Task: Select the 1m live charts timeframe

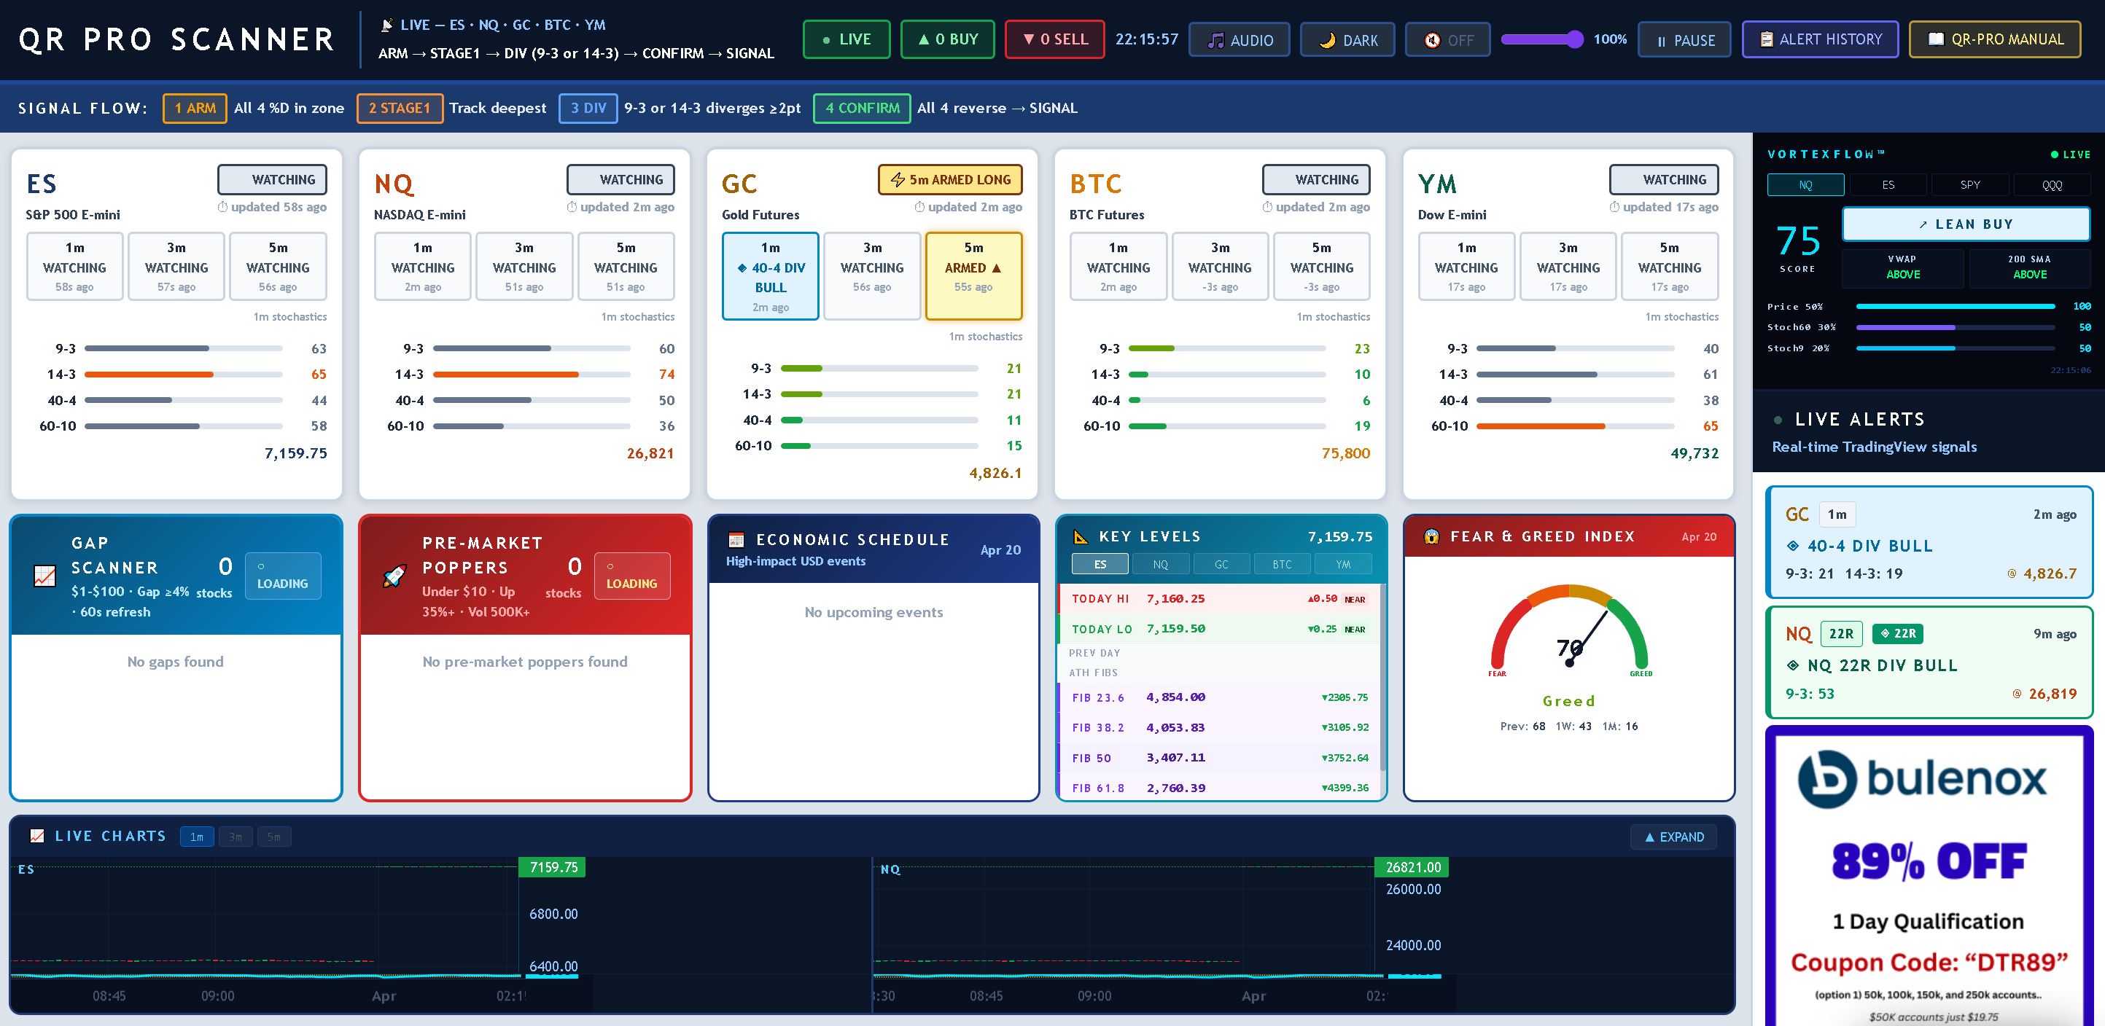Action: (197, 837)
